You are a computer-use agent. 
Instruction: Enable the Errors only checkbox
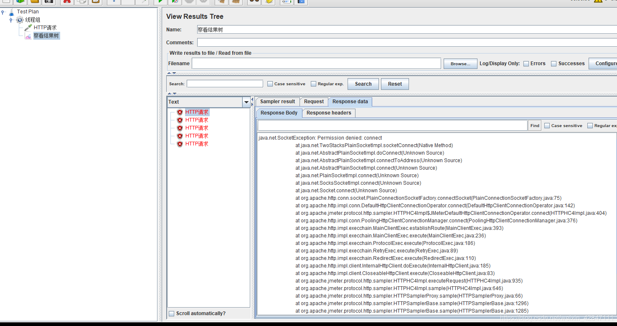tap(526, 64)
